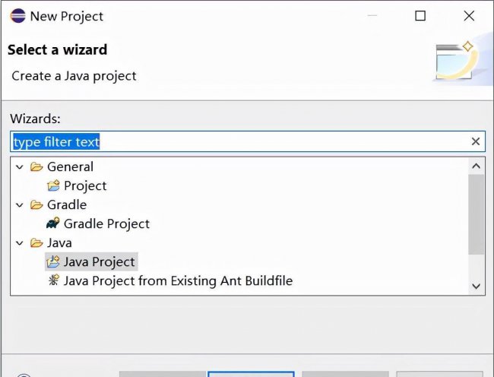
Task: Click the Project wizard icon under General
Action: (x=53, y=185)
